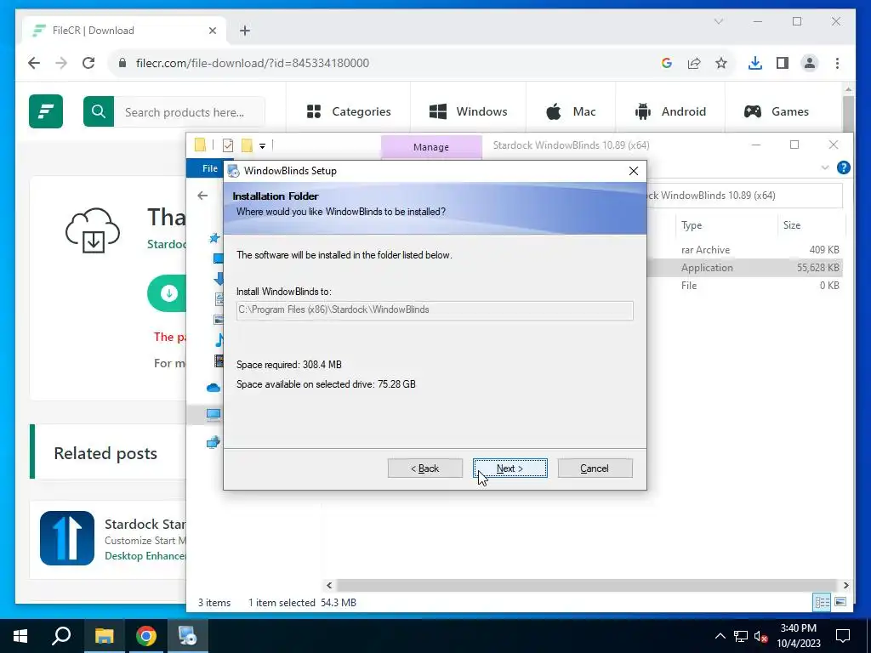Share this page icon in Chrome
This screenshot has height=653, width=871.
pos(694,63)
